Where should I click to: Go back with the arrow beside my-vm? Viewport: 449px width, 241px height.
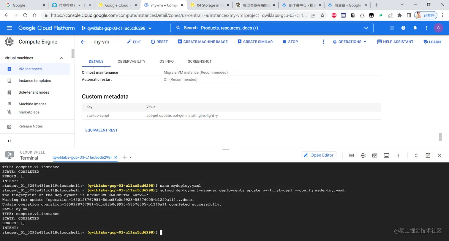83,42
